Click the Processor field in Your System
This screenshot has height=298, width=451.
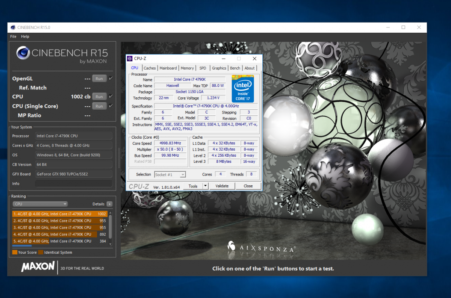(74, 136)
